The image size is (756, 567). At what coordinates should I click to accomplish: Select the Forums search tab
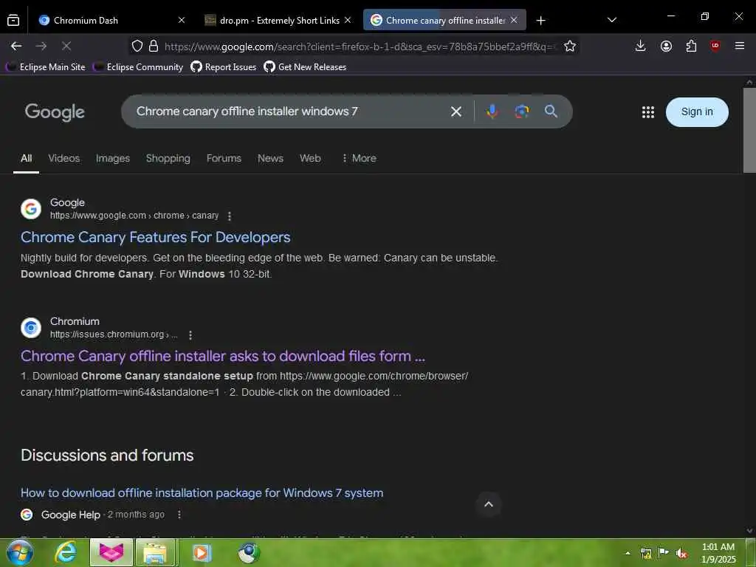tap(224, 158)
